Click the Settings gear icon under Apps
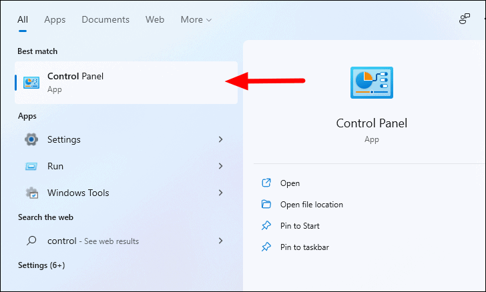Screen dimensions: 486x292 point(31,139)
